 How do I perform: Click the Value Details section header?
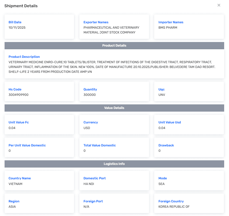point(114,108)
